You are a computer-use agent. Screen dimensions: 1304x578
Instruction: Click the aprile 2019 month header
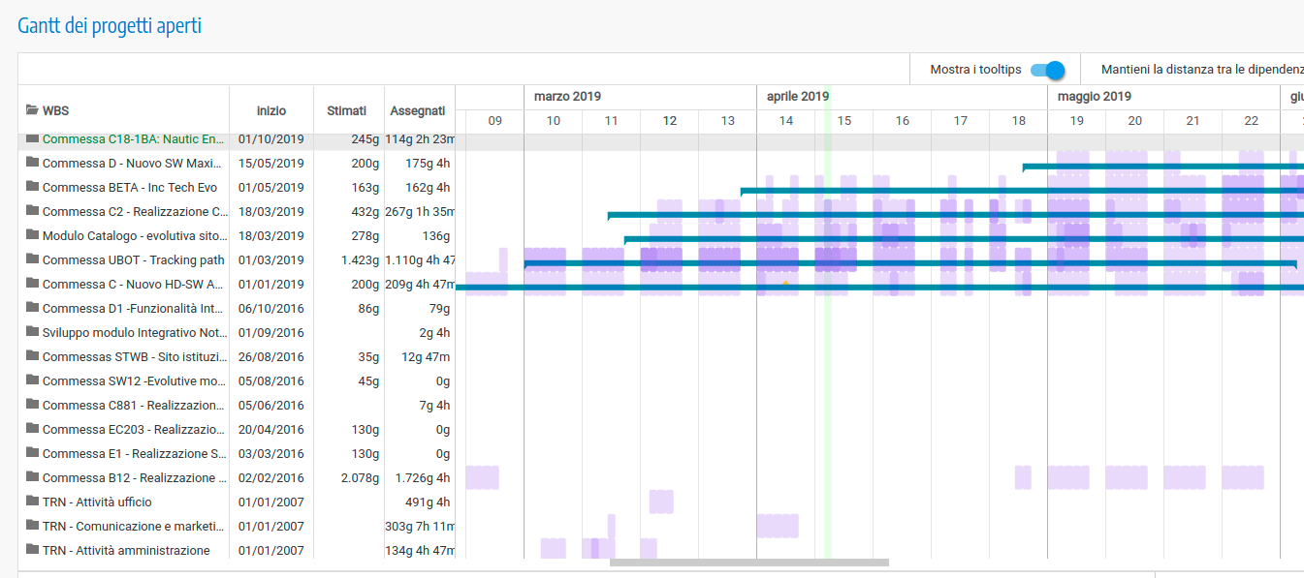pos(798,97)
